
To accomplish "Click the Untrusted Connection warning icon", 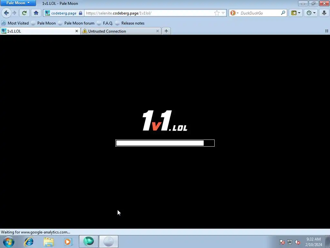I will pos(85,31).
